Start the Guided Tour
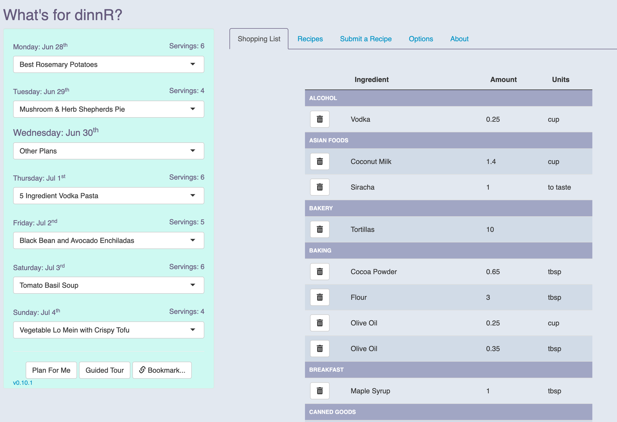This screenshot has width=617, height=422. click(x=105, y=370)
